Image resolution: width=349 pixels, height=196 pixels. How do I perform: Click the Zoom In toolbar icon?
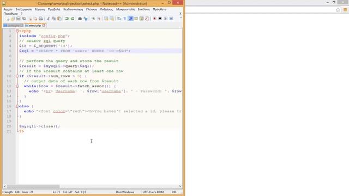pos(93,19)
